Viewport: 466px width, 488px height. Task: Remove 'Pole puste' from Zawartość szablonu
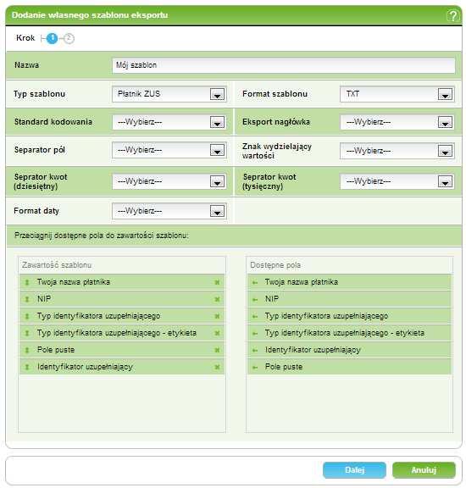(x=217, y=350)
